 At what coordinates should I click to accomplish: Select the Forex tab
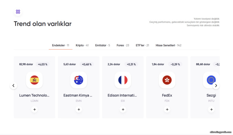point(123,45)
